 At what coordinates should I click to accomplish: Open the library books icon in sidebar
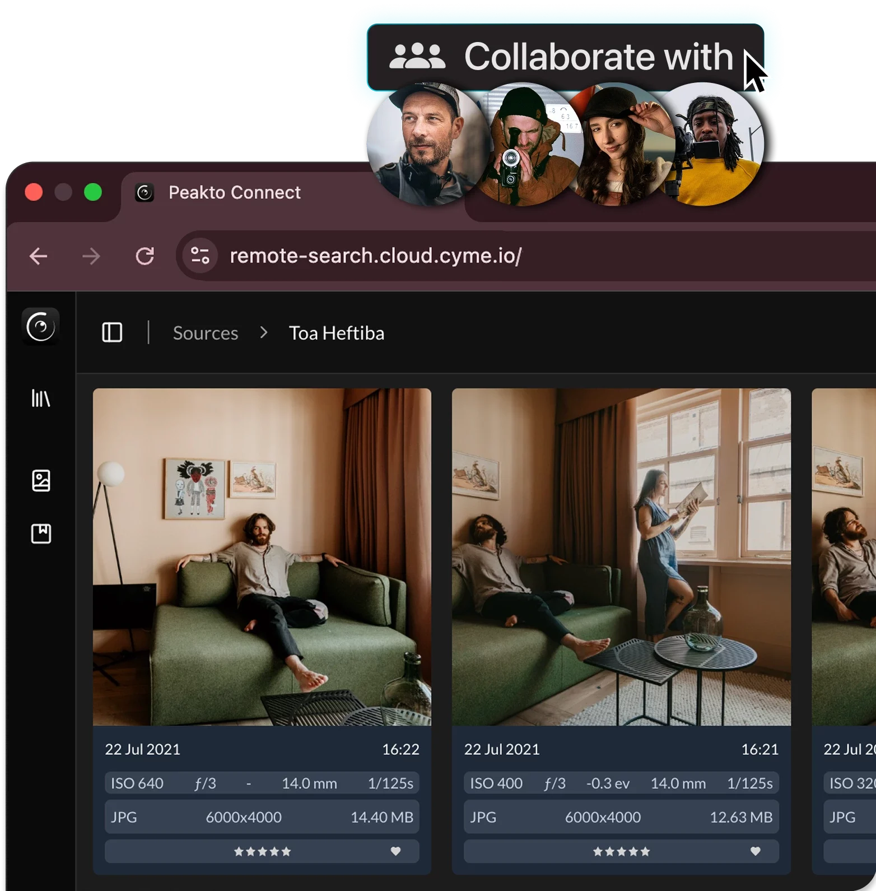(41, 398)
